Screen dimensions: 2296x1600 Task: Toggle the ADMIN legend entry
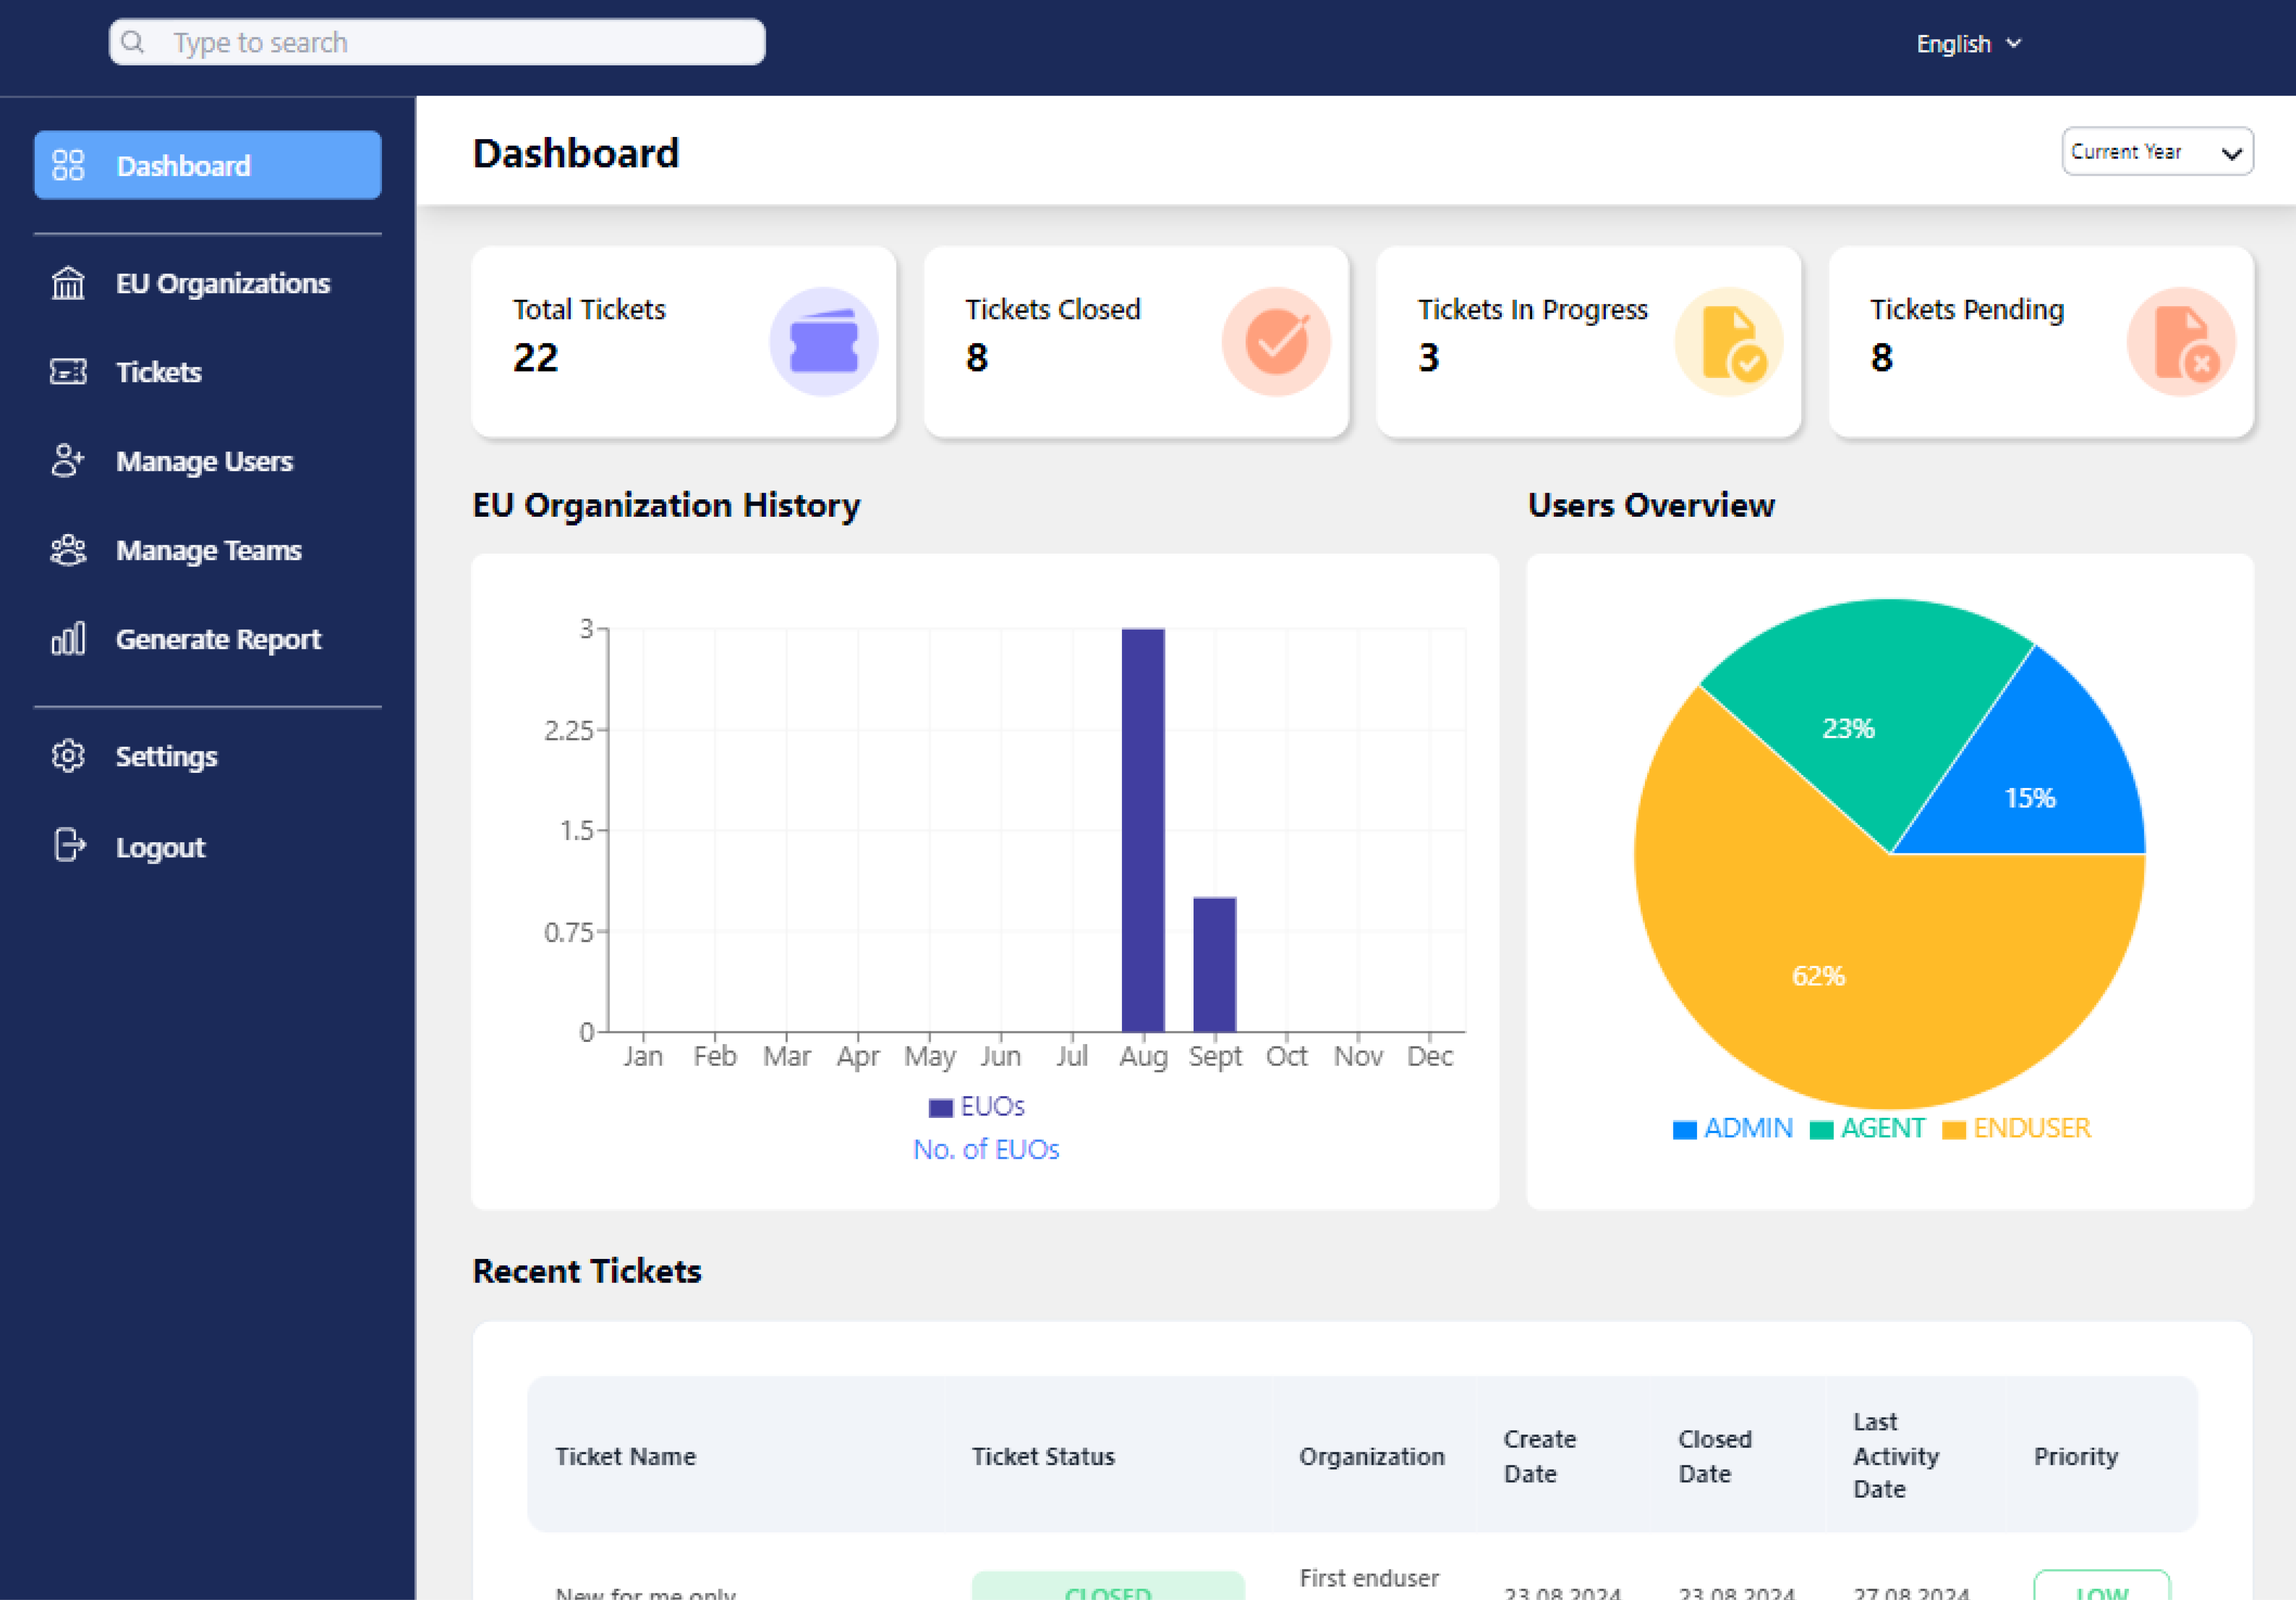click(1733, 1128)
